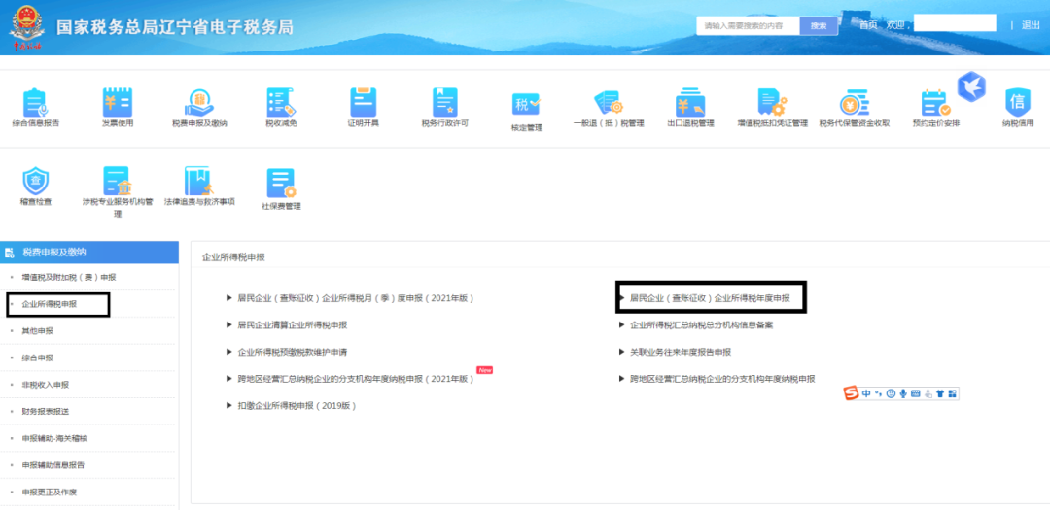The height and width of the screenshot is (510, 1050).
Task: Click the 出口退税管理 icon
Action: tap(690, 103)
